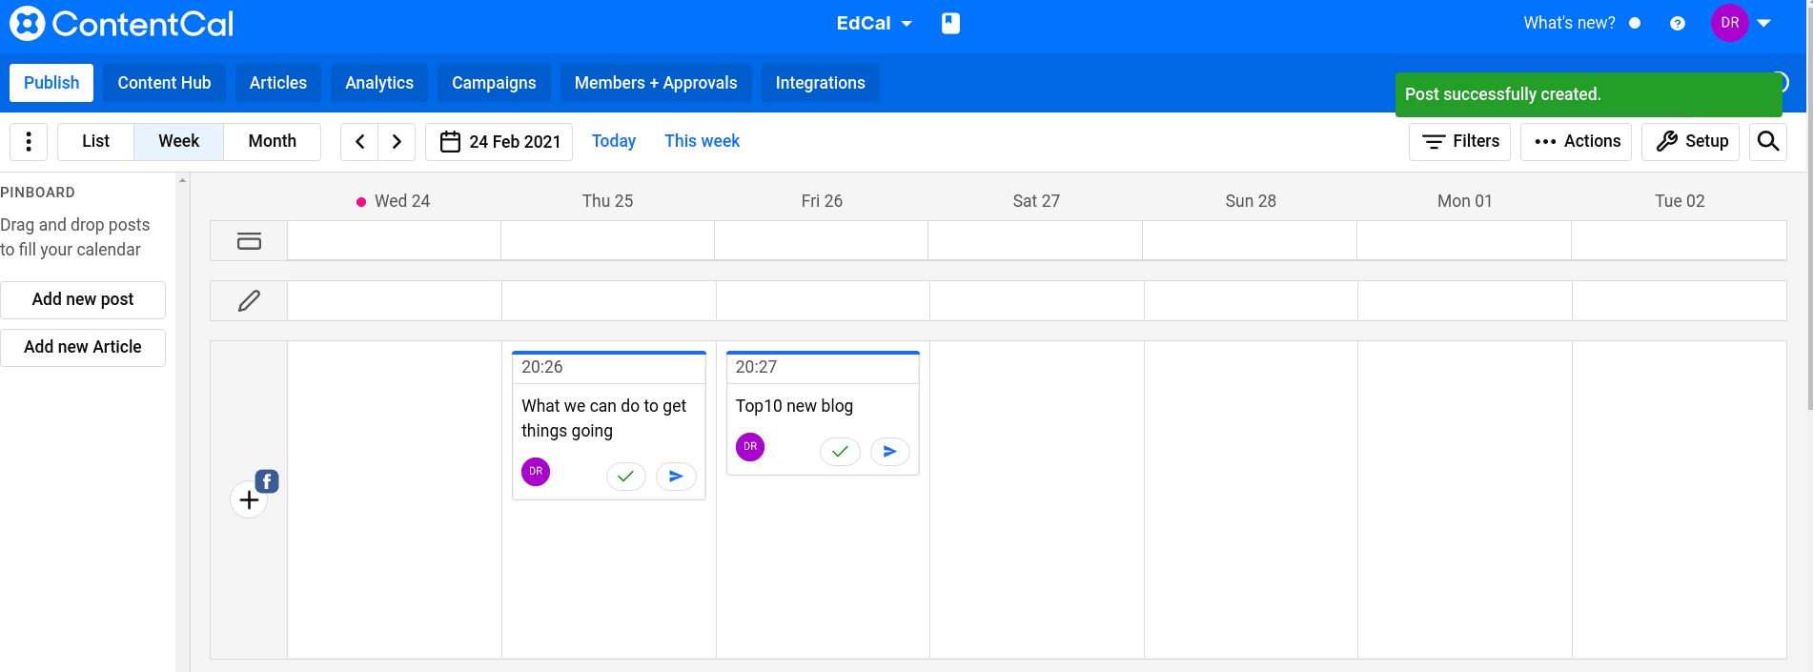Expand the user account dropdown arrow
The height and width of the screenshot is (672, 1813).
pos(1764,23)
